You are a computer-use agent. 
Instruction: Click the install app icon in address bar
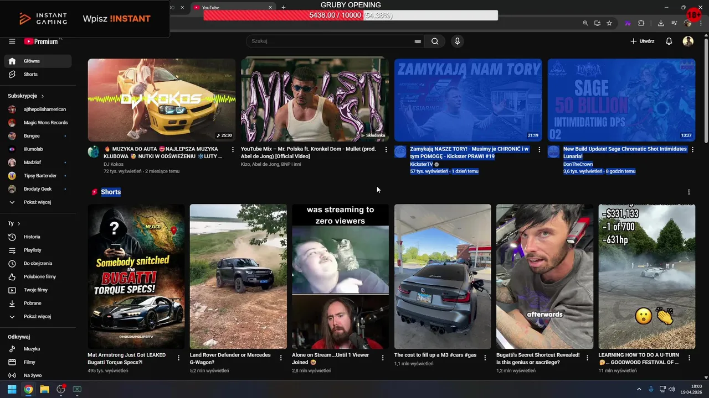pos(597,23)
